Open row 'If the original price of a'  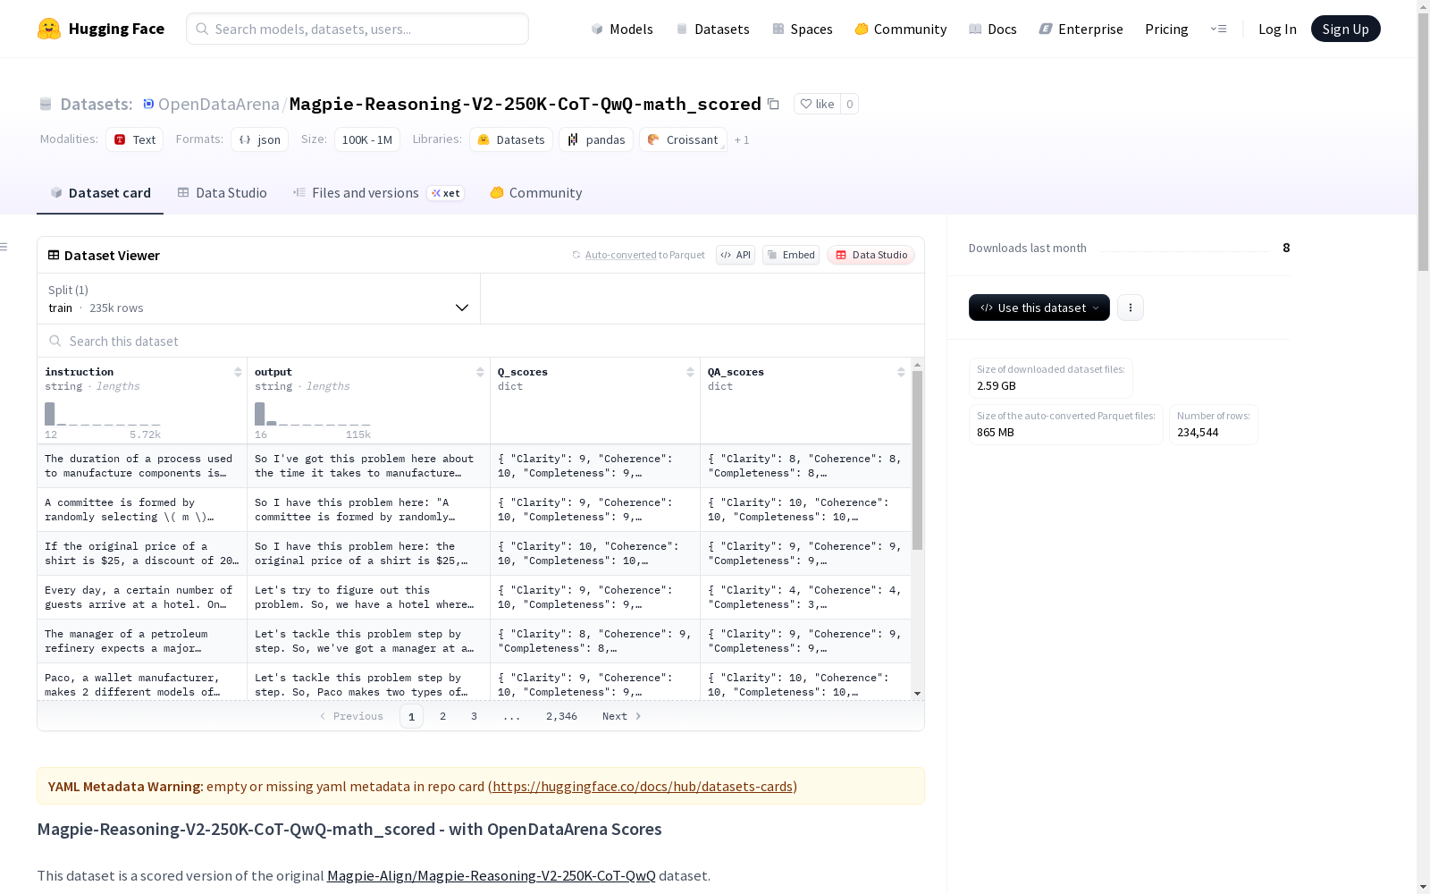click(x=474, y=553)
